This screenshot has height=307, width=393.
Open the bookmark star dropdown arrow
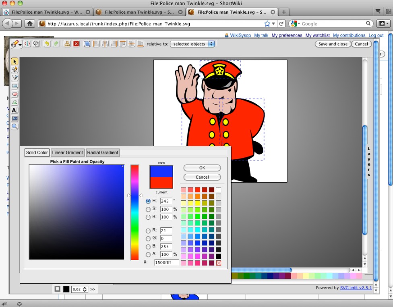[x=273, y=24]
